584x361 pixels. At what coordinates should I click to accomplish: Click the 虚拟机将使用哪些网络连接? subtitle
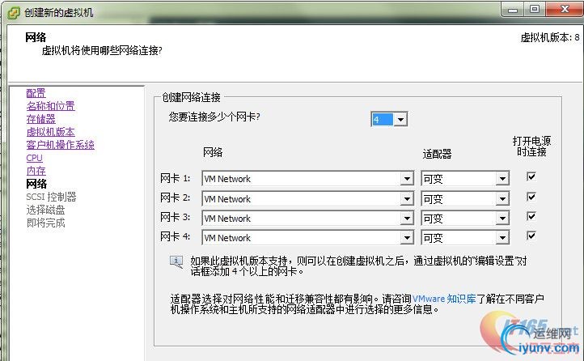[x=102, y=50]
